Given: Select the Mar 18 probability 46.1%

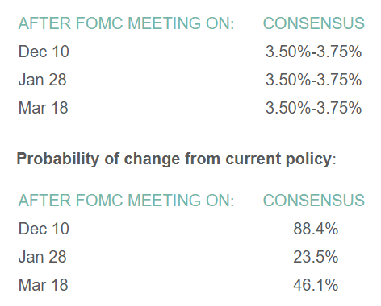Looking at the screenshot, I should [x=316, y=285].
